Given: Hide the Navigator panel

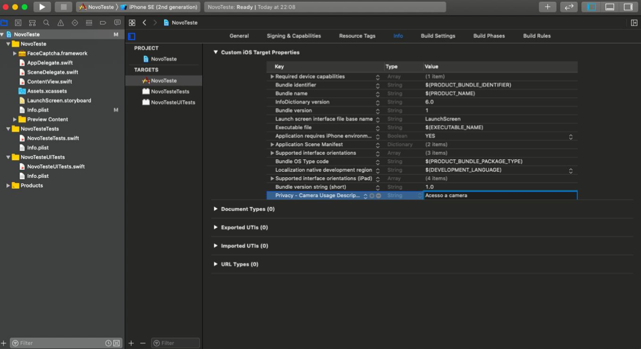Looking at the screenshot, I should pos(591,7).
